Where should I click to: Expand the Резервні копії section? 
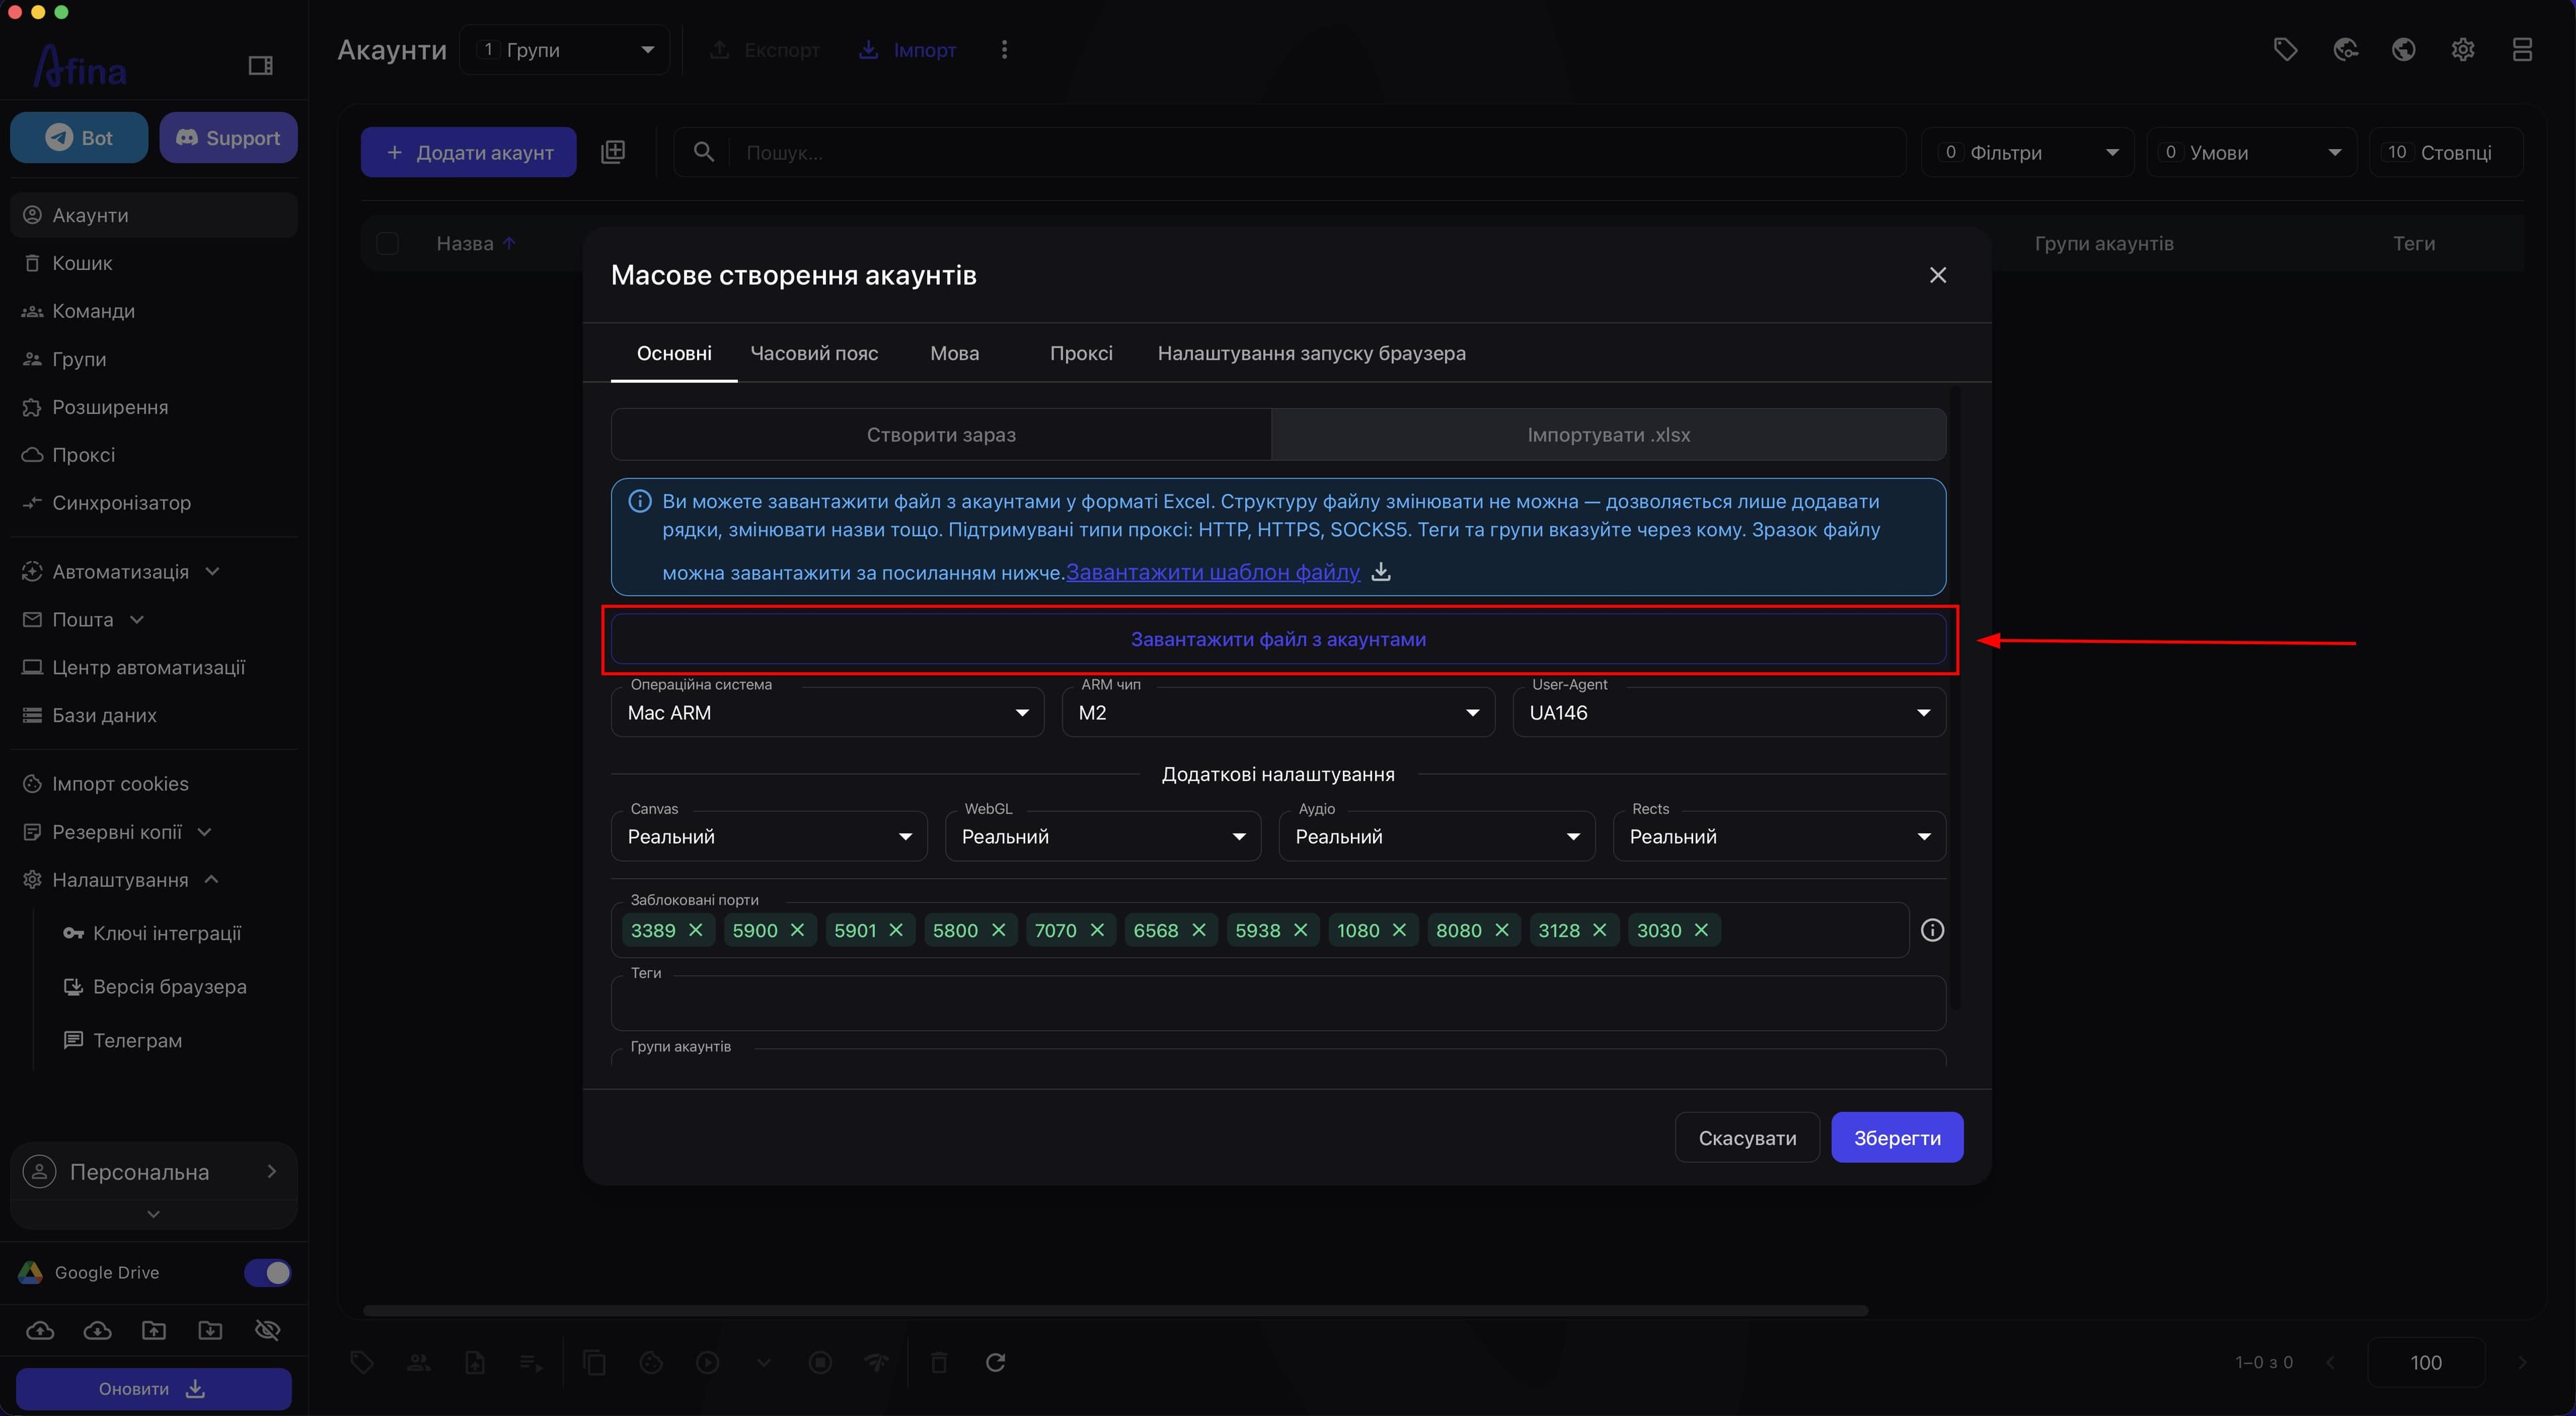tap(154, 831)
